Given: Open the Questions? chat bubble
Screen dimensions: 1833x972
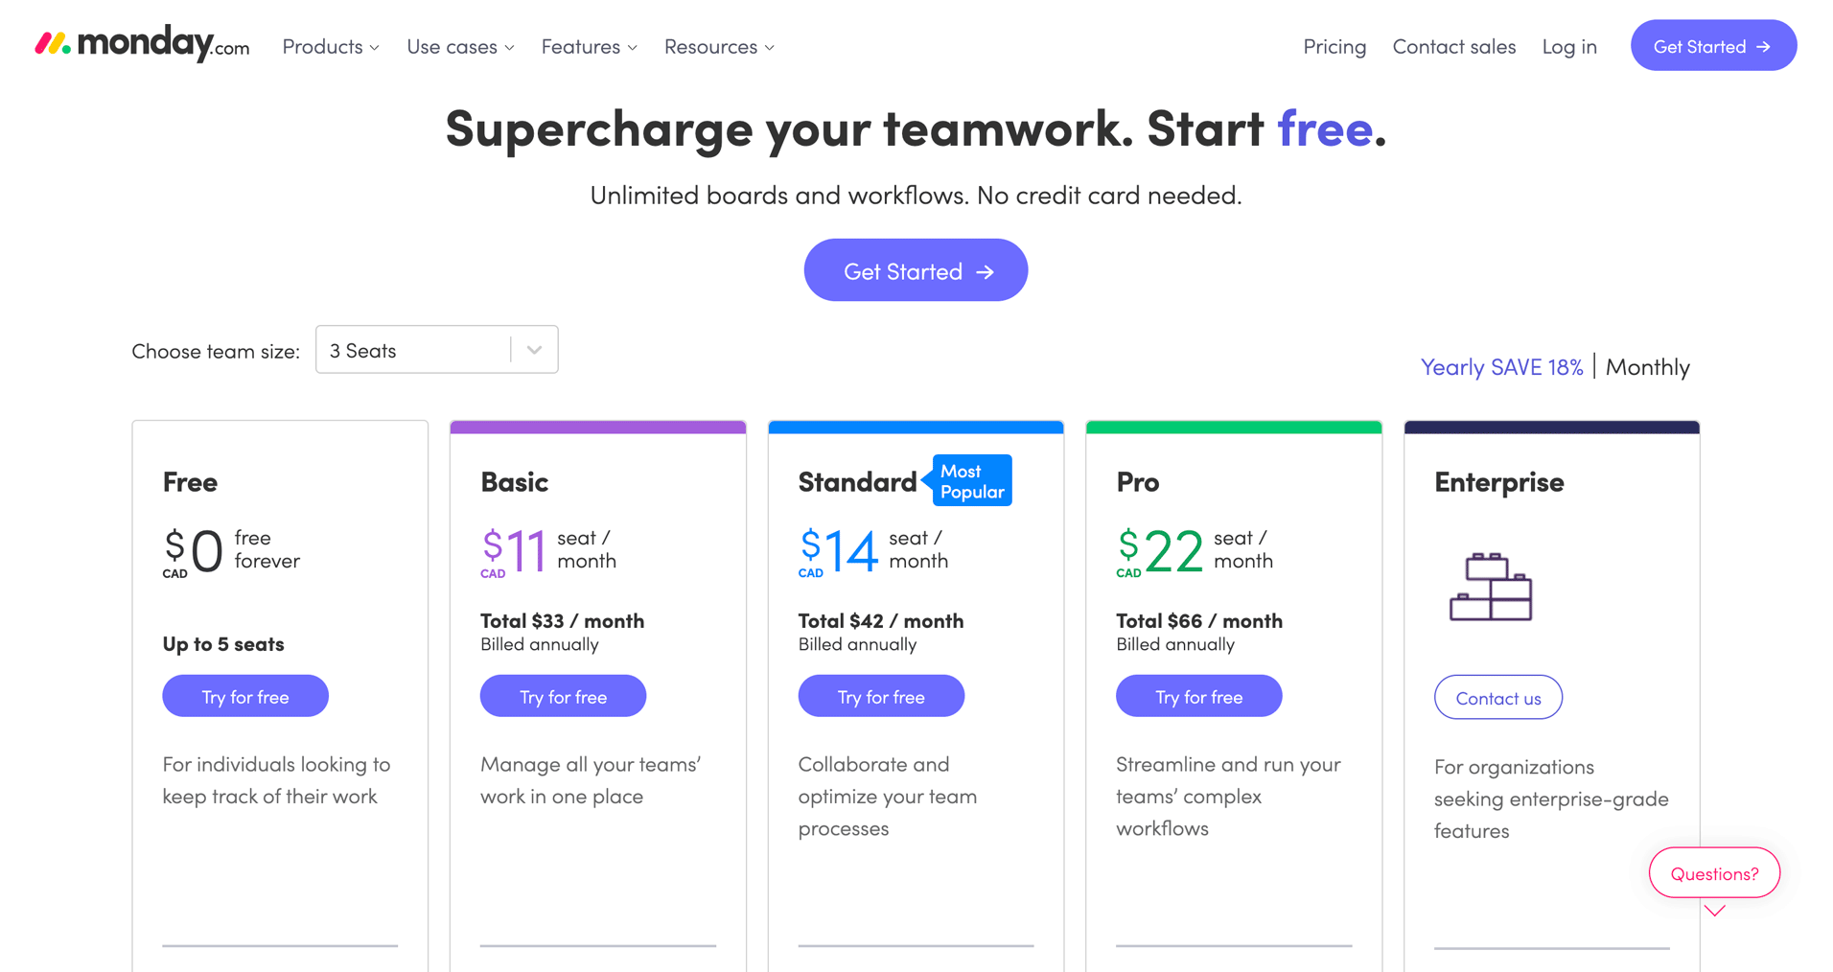Looking at the screenshot, I should point(1714,873).
